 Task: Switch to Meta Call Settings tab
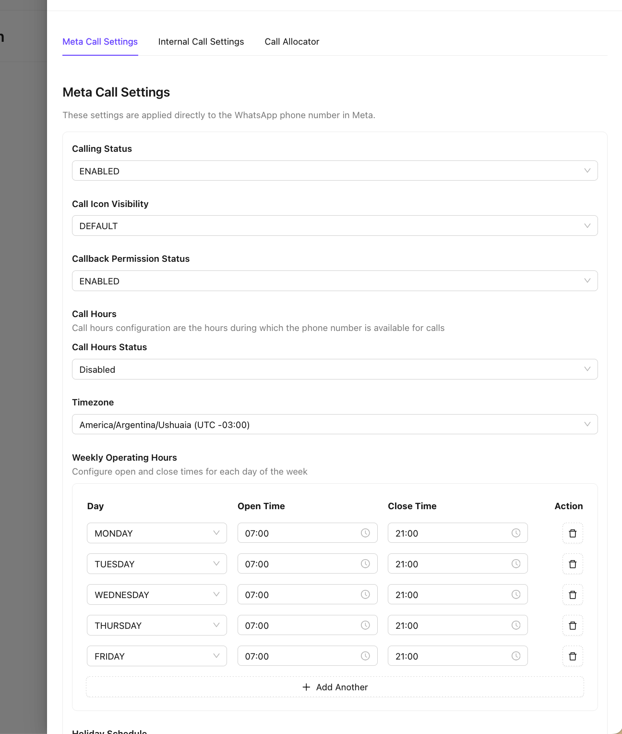tap(100, 42)
